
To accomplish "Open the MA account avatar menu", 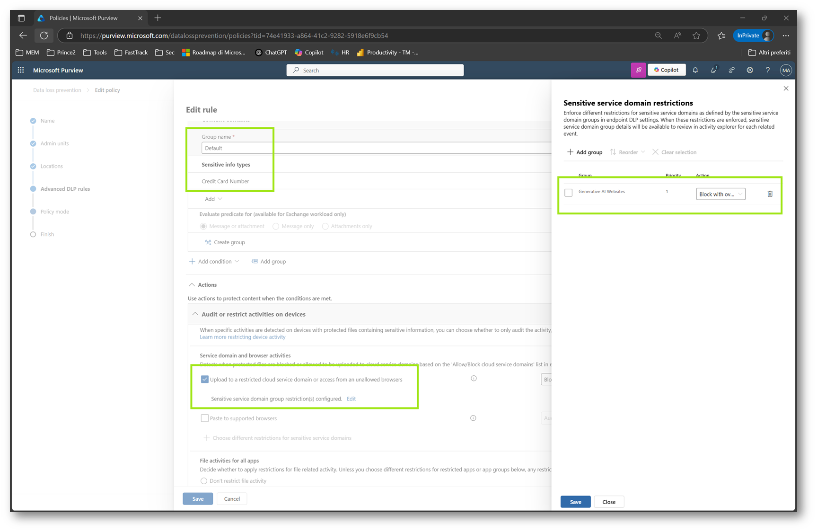I will (786, 70).
